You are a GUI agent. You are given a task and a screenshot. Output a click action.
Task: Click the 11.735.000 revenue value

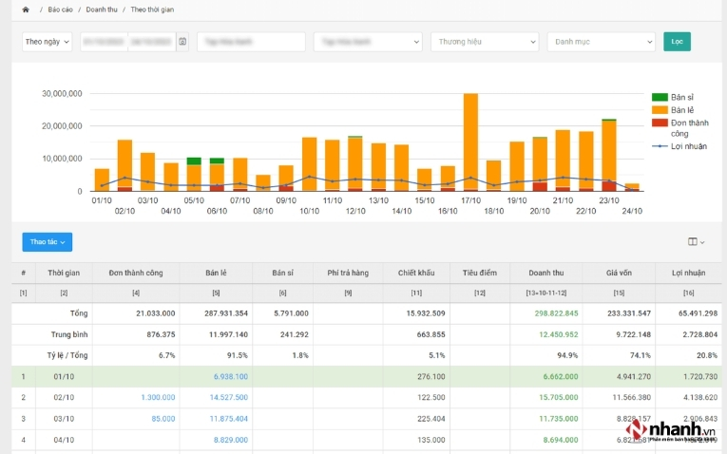tap(558, 419)
